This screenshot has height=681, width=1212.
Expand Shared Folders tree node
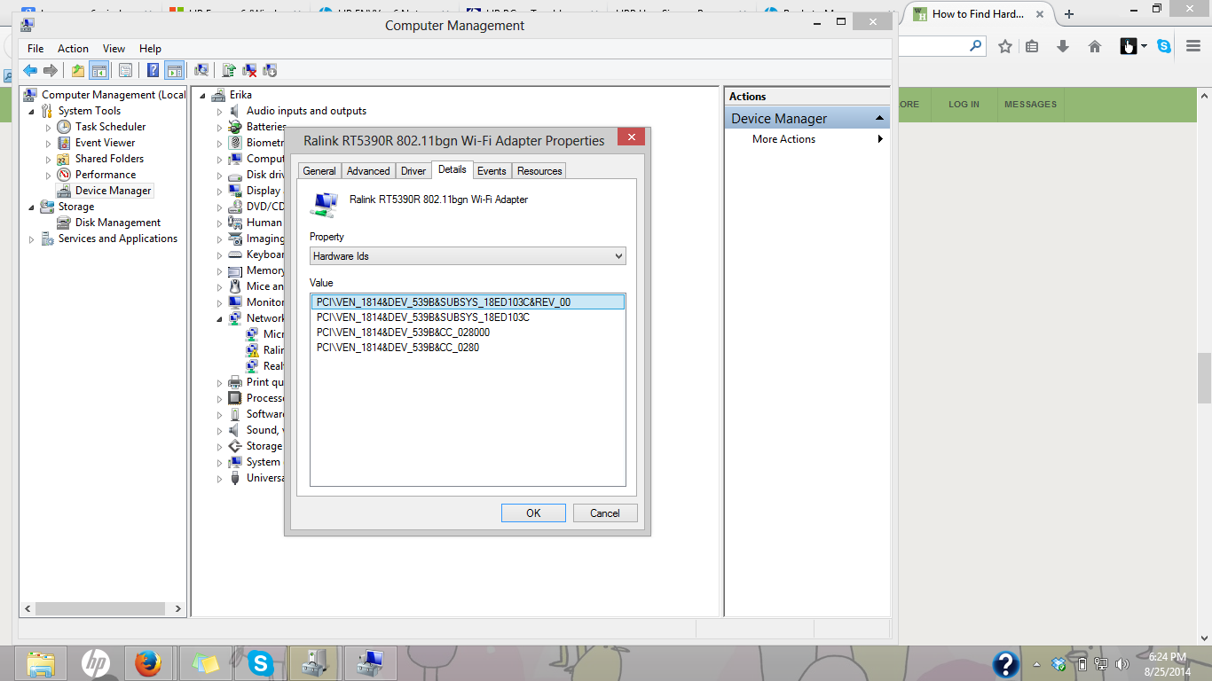(49, 160)
